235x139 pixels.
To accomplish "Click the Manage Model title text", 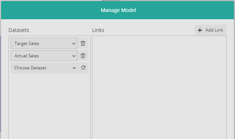I will (118, 10).
